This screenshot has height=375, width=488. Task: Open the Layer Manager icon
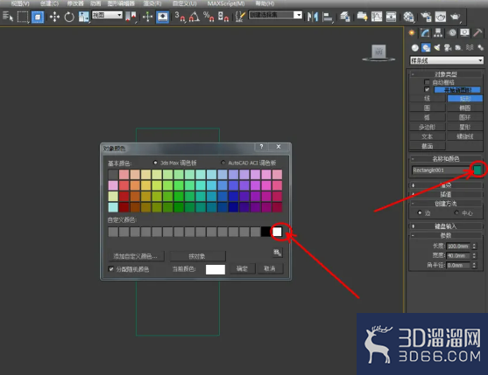[345, 17]
